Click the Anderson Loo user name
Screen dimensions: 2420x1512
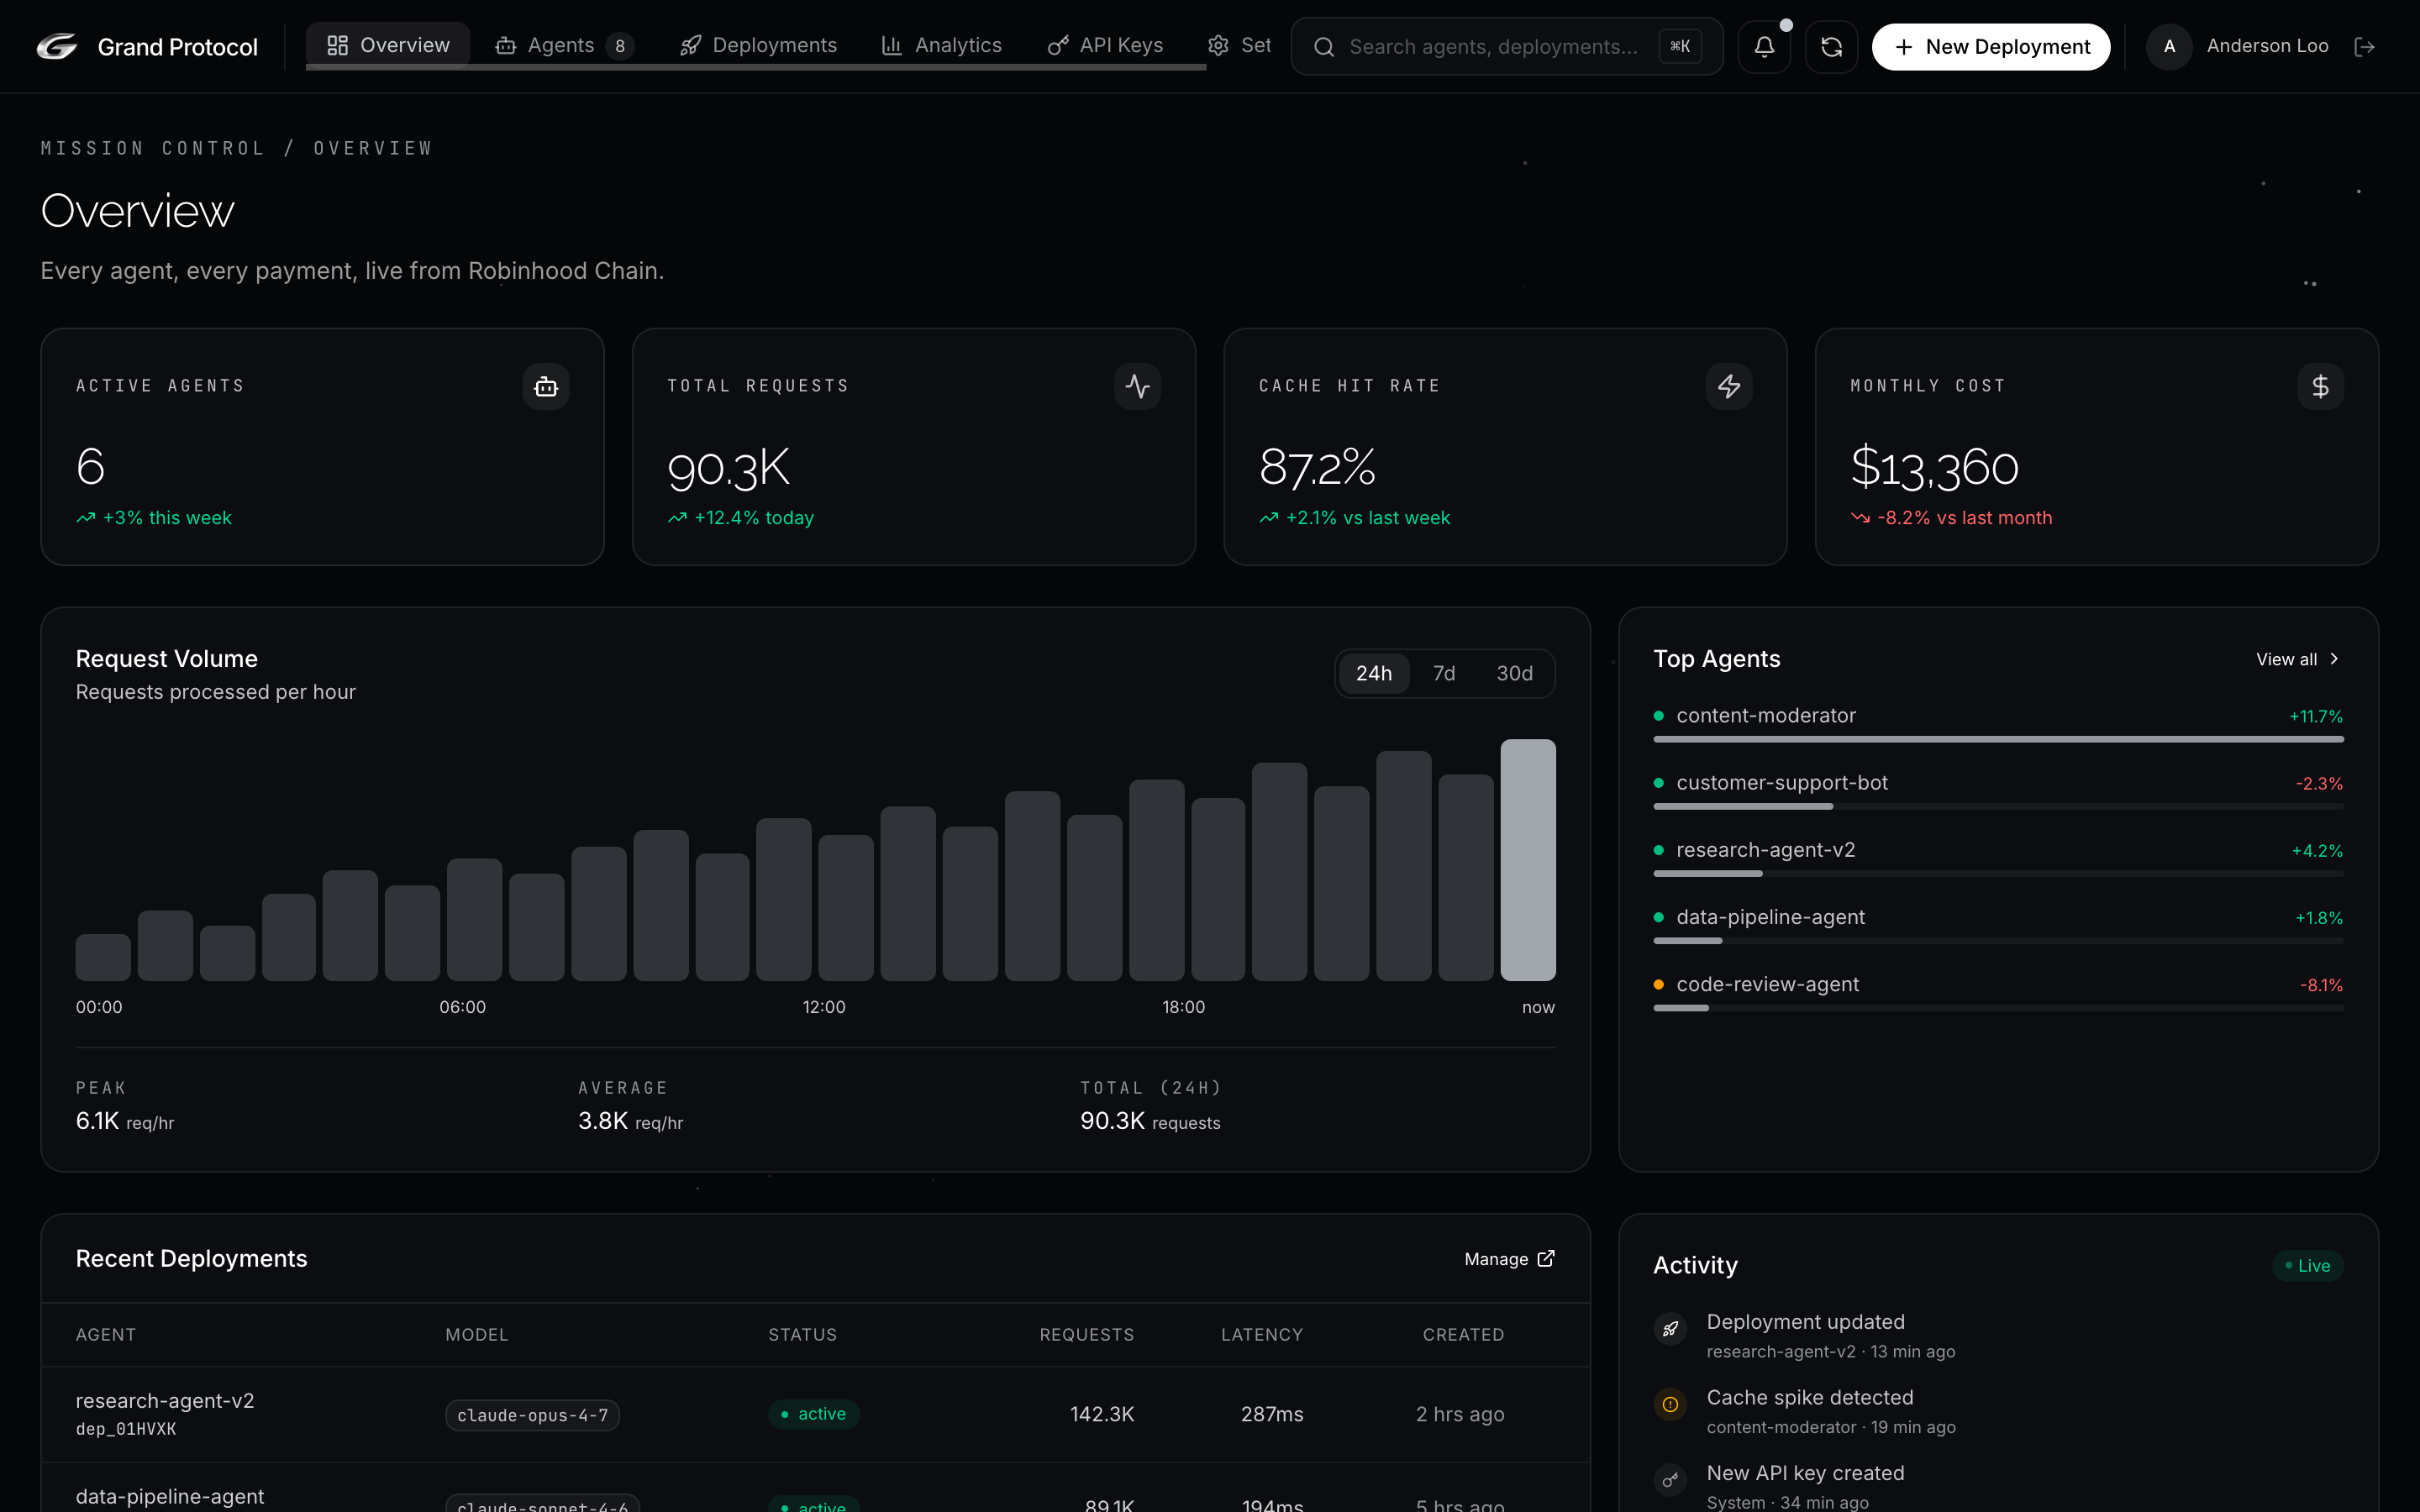pyautogui.click(x=2267, y=46)
